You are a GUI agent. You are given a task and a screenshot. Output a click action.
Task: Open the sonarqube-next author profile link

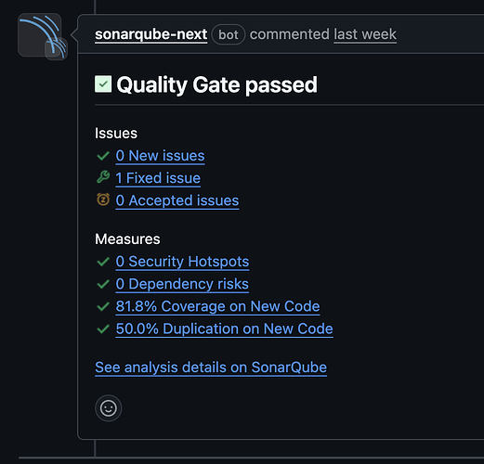[150, 34]
